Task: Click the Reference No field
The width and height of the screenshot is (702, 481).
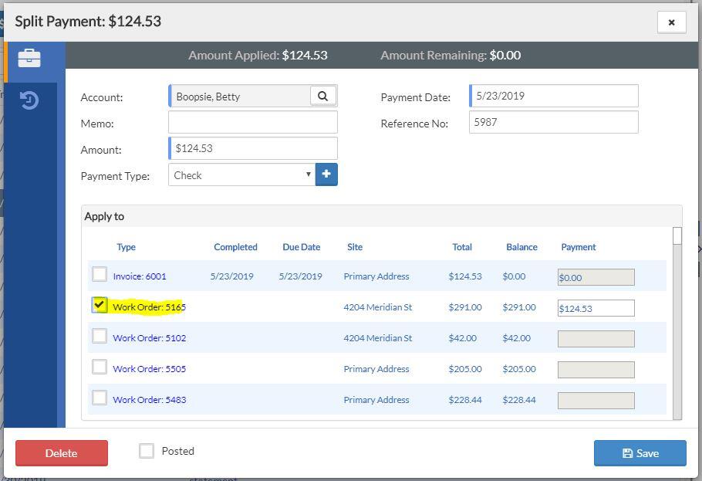Action: 554,123
